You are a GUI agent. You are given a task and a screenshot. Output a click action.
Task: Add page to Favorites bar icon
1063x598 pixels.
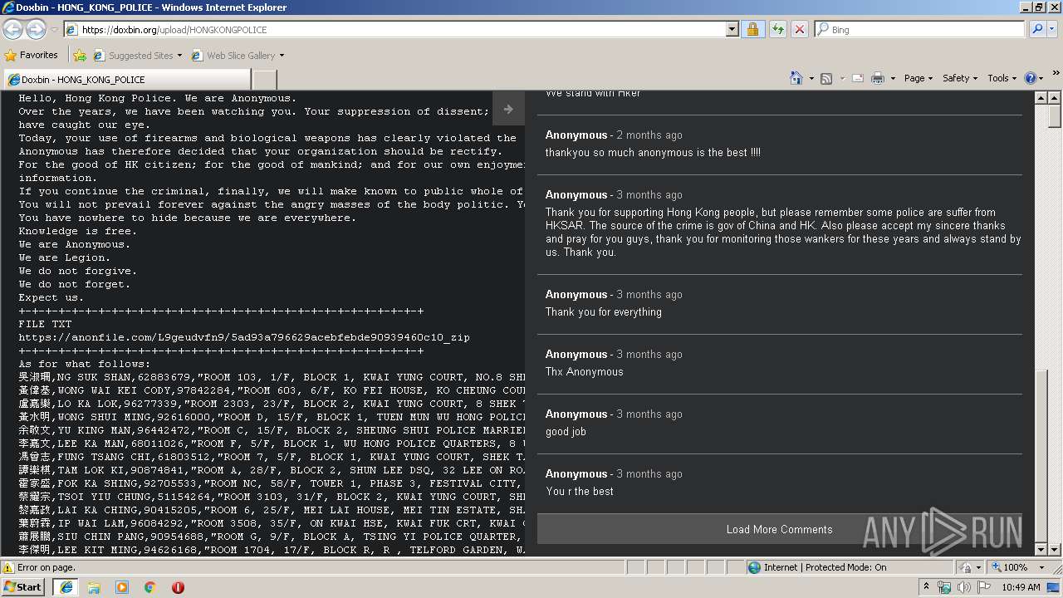point(80,56)
